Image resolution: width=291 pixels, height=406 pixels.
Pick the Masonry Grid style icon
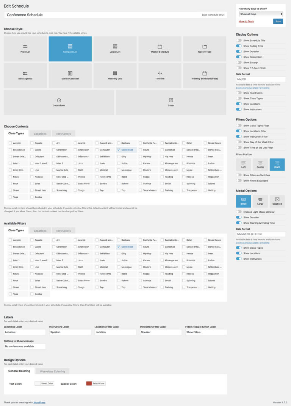point(115,73)
